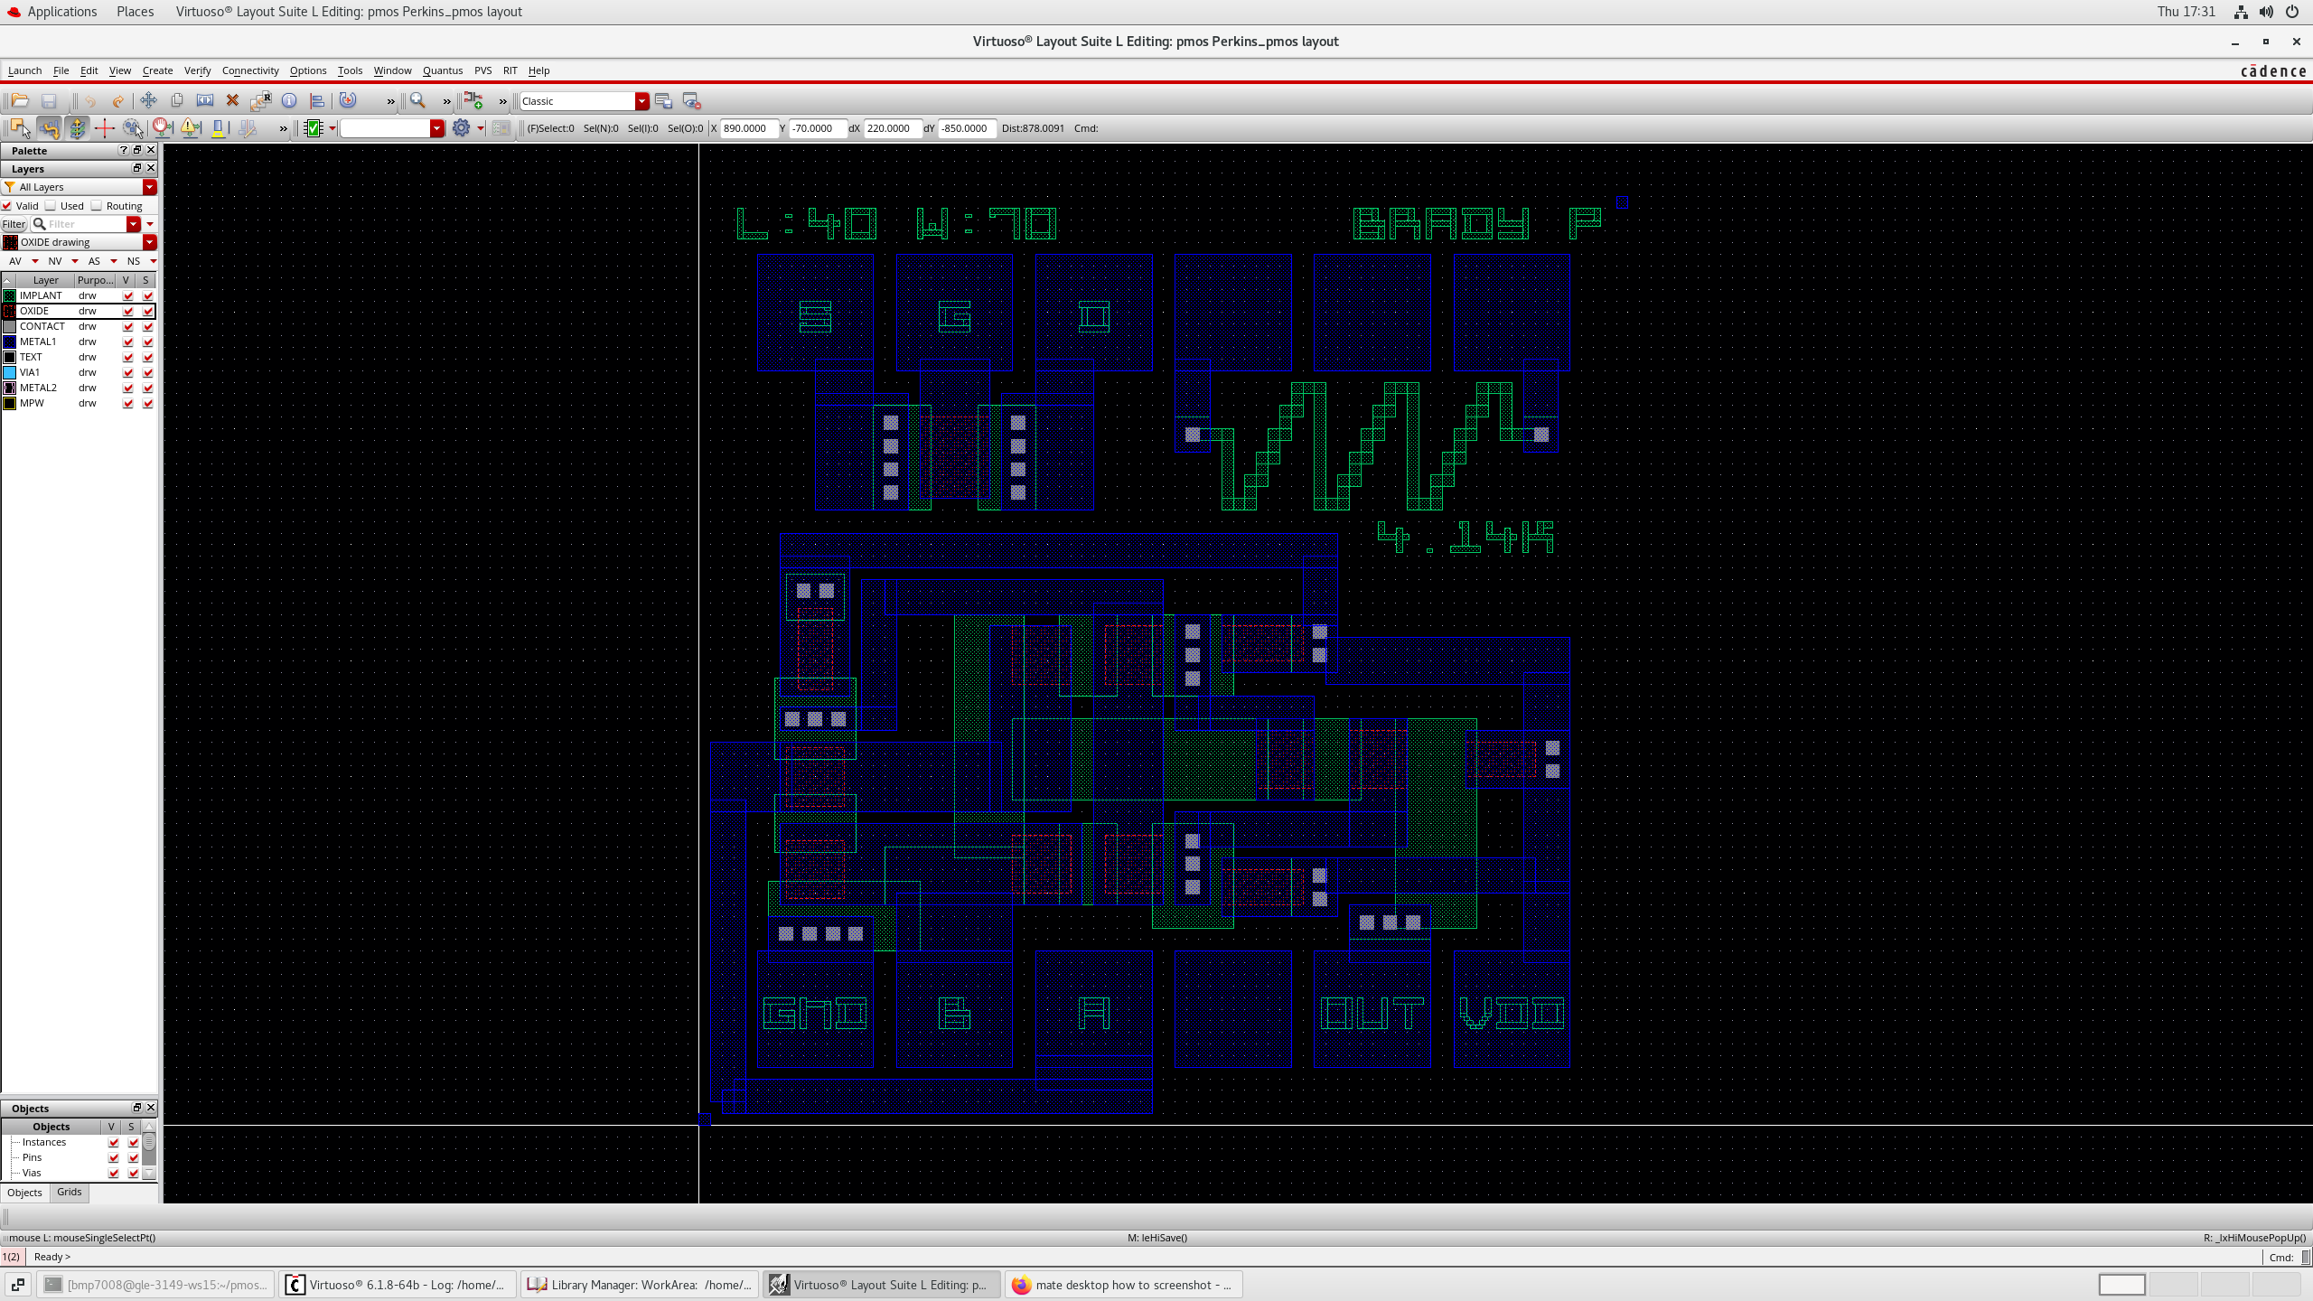
Task: Open the Tools menu
Action: (x=350, y=70)
